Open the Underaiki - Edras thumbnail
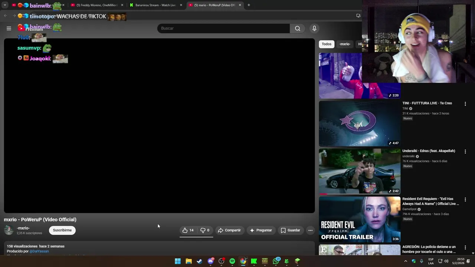Viewport: 475px width, 267px height. pyautogui.click(x=360, y=171)
